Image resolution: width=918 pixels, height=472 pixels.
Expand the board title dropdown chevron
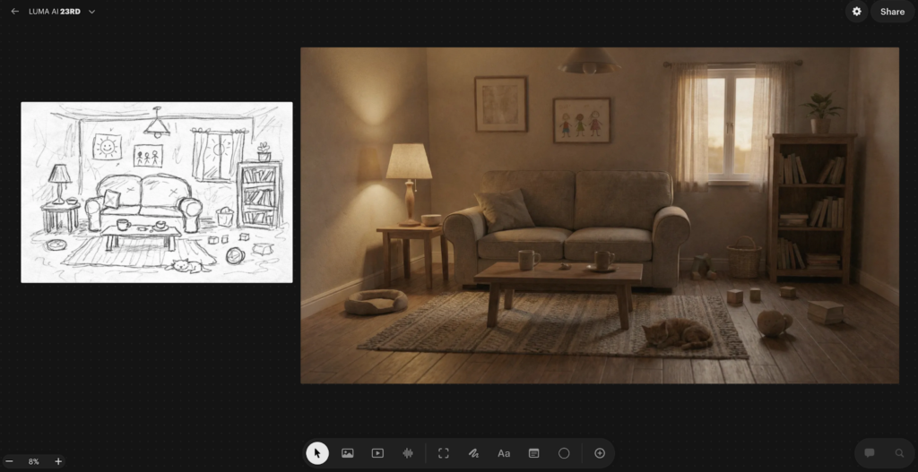92,12
